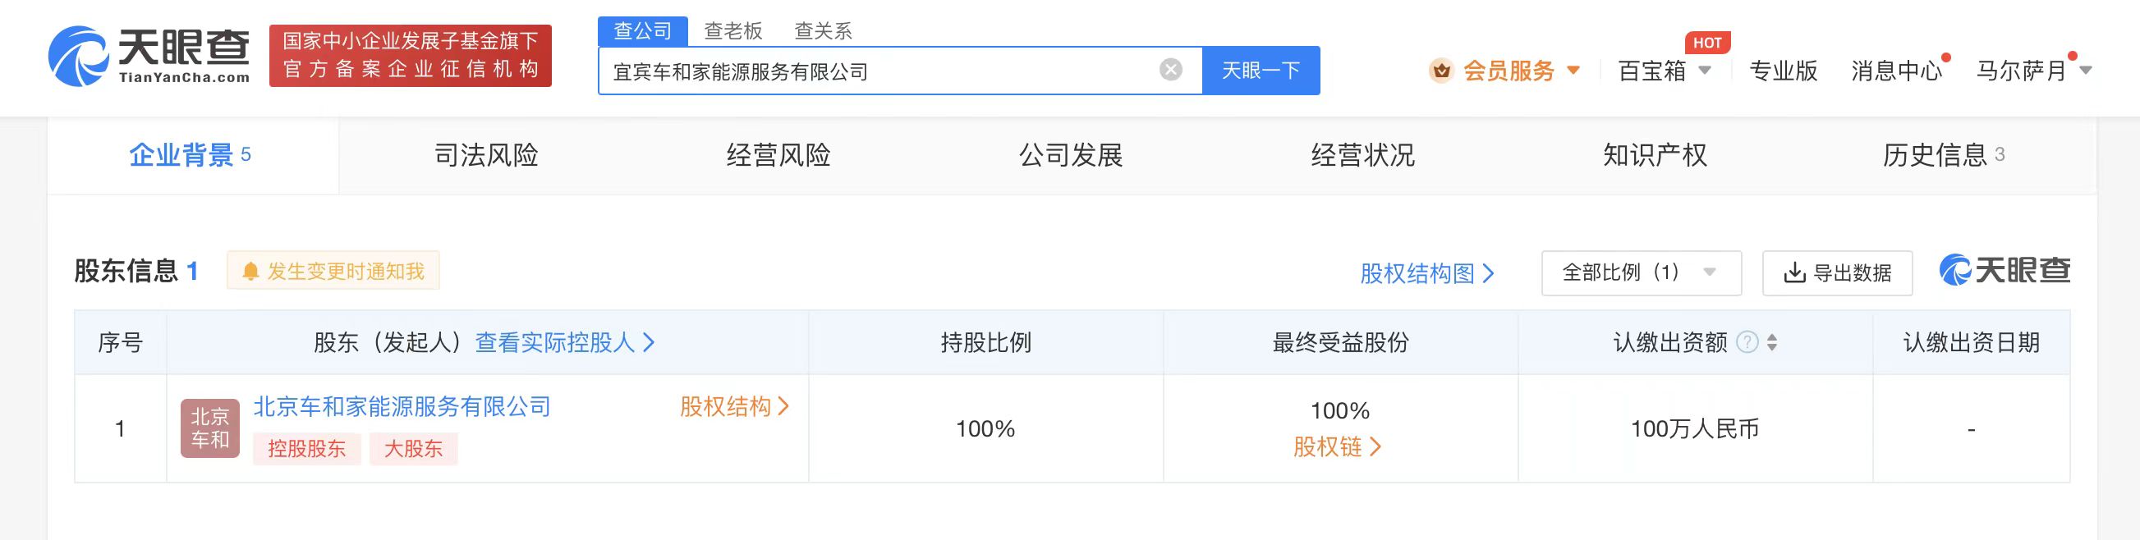Click the help icon next to 认缴出资额
The height and width of the screenshot is (540, 2140).
(1748, 342)
